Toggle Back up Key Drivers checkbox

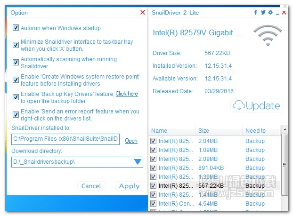click(x=16, y=97)
